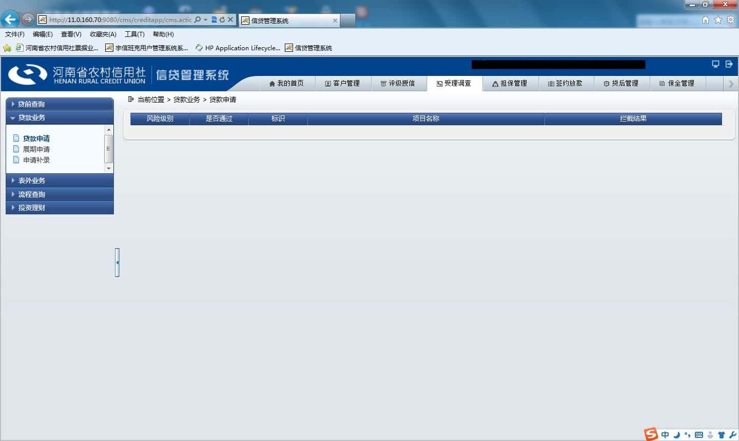This screenshot has width=739, height=441.
Task: Open browser Tools gear icon
Action: (x=730, y=19)
